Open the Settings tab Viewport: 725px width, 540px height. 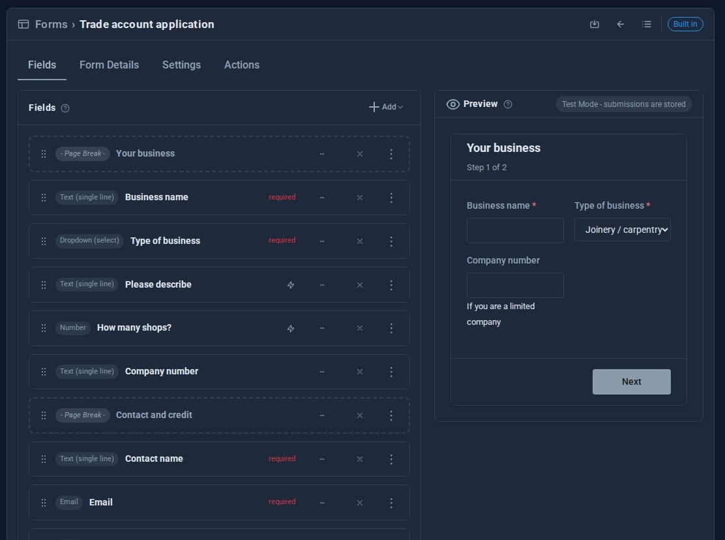(x=181, y=65)
